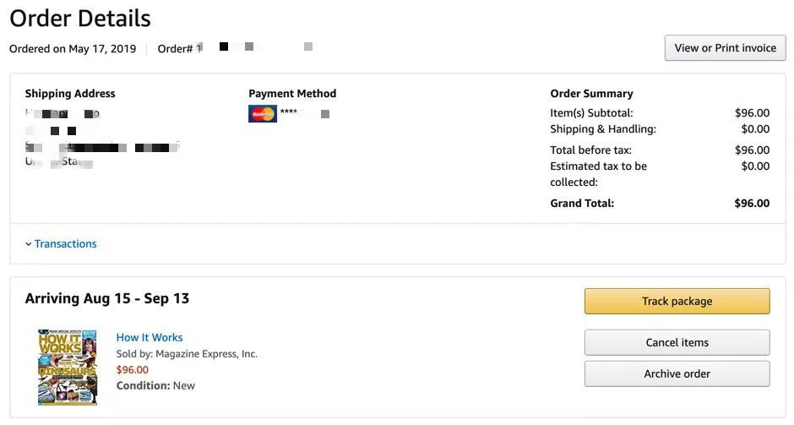Click the How It Works magazine cover

[x=67, y=367]
